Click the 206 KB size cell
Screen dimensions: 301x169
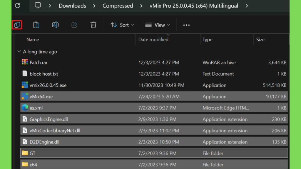[279, 131]
